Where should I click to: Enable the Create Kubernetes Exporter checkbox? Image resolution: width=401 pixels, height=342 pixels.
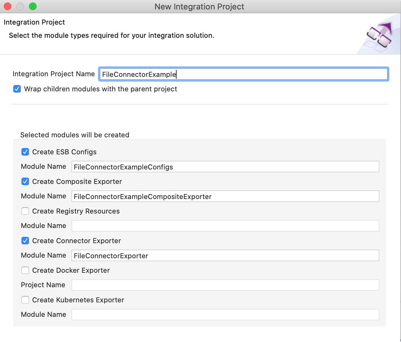click(25, 300)
